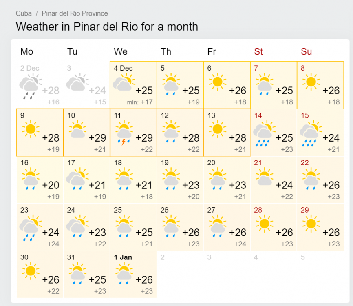Open Pinar del Rio Province breadcrumb link
This screenshot has height=306, width=353.
pyautogui.click(x=75, y=13)
